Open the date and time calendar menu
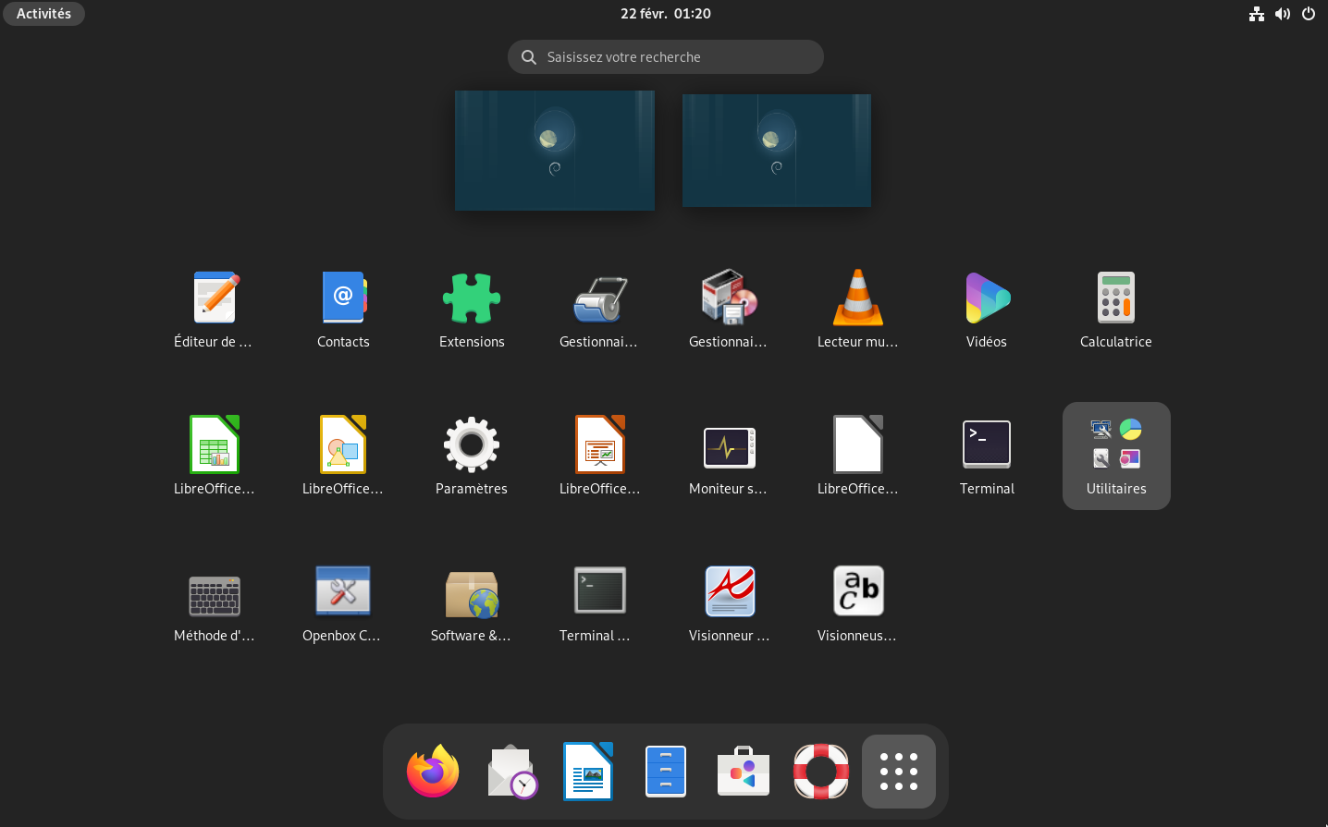1328x827 pixels. (x=665, y=14)
